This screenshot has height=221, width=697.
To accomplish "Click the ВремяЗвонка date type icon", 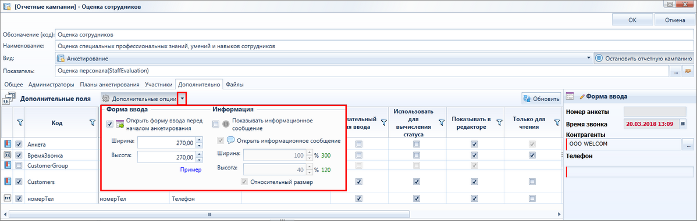I will tap(8, 155).
